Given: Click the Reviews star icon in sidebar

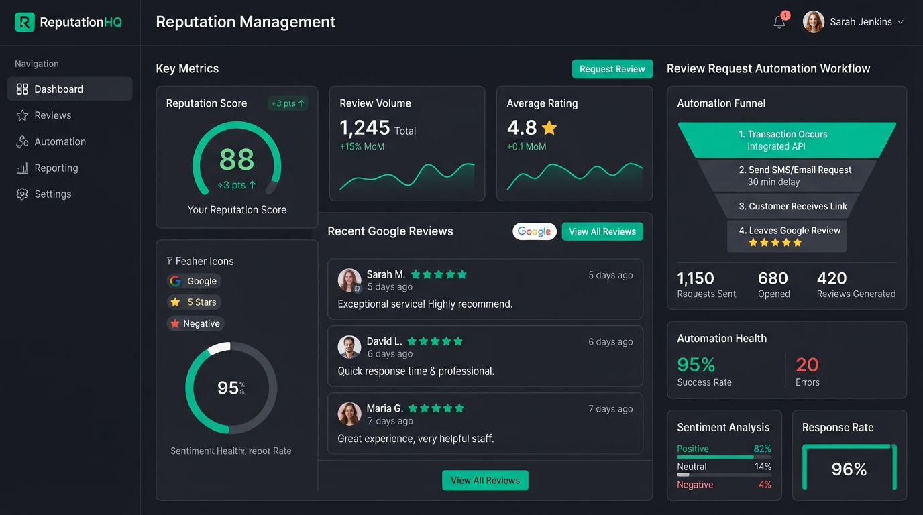Looking at the screenshot, I should [22, 115].
